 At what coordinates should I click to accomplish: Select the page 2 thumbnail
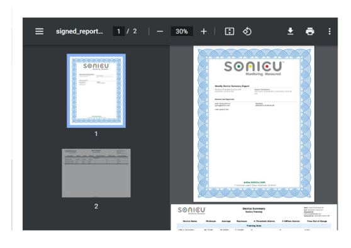[96, 173]
